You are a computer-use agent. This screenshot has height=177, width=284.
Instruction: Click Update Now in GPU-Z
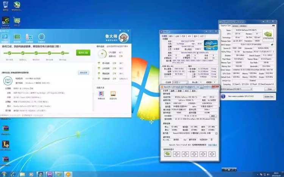pyautogui.click(x=268, y=96)
